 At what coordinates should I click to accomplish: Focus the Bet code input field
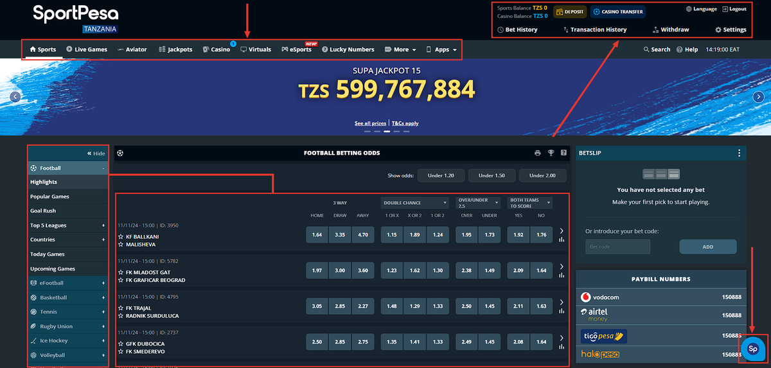click(617, 247)
